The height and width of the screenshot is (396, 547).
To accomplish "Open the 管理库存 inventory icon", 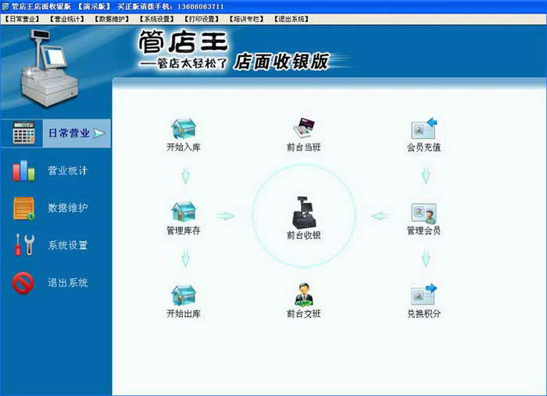I will [184, 212].
